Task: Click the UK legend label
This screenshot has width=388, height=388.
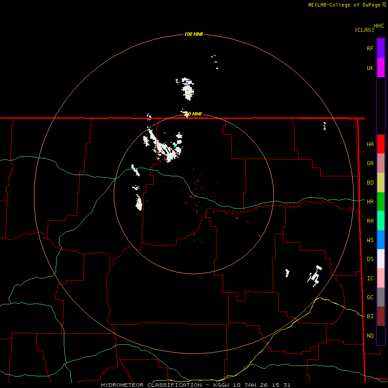Action: [370, 68]
